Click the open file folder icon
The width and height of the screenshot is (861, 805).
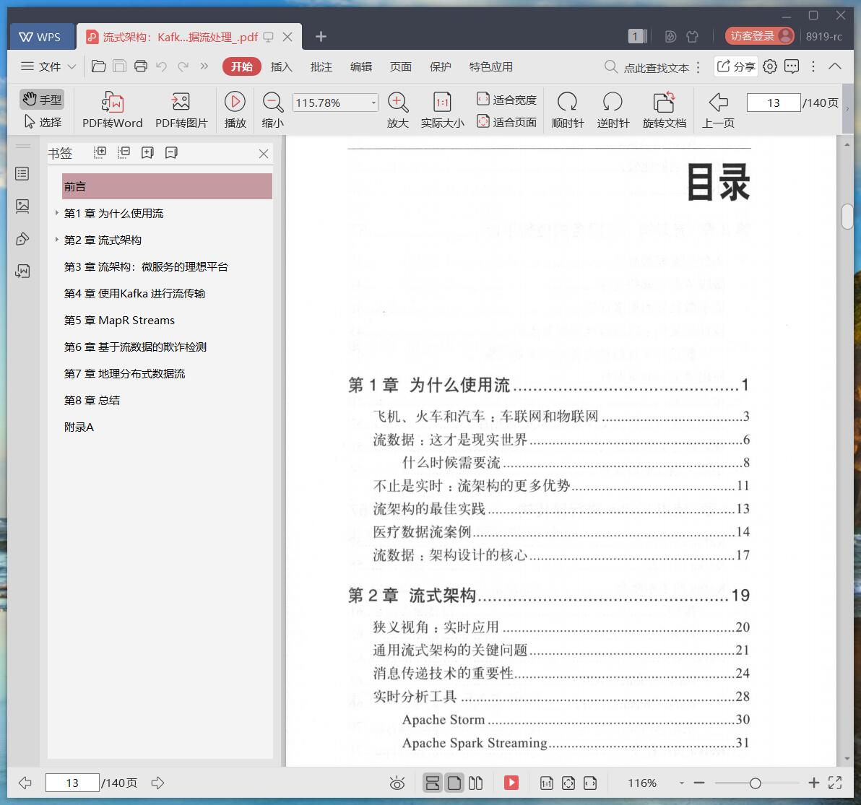pos(99,66)
